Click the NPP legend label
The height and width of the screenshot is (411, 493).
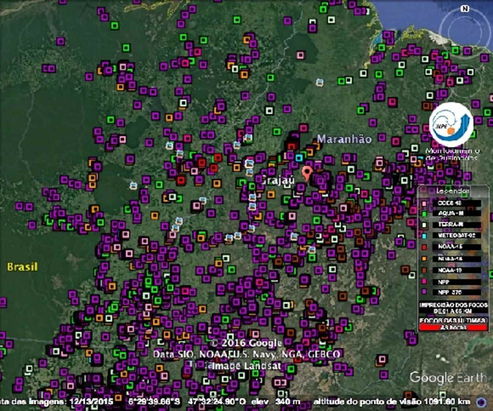(x=444, y=282)
